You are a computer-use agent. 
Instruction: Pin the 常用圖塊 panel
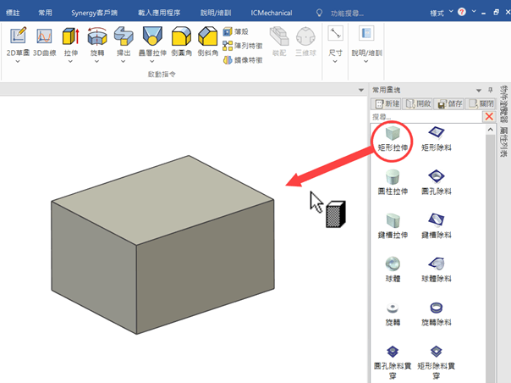pyautogui.click(x=490, y=90)
